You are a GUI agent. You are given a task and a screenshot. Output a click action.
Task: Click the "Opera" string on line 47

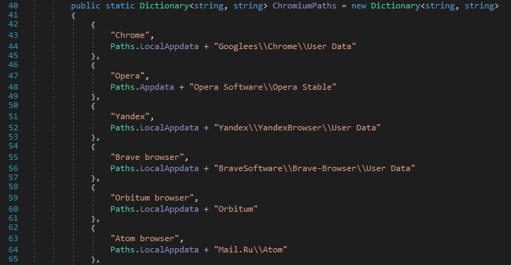127,76
